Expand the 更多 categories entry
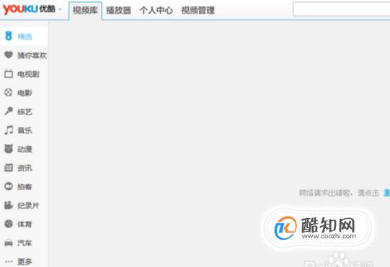The image size is (390, 267). [25, 262]
